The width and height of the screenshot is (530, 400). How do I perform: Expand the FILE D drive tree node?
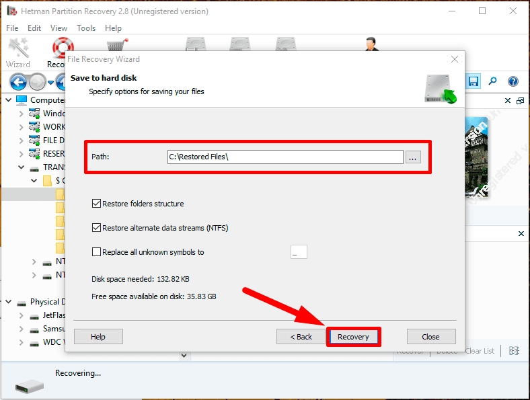pyautogui.click(x=22, y=141)
